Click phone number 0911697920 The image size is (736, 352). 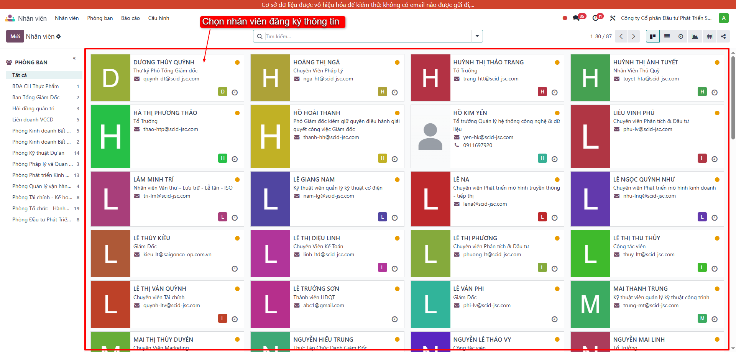[x=478, y=145]
